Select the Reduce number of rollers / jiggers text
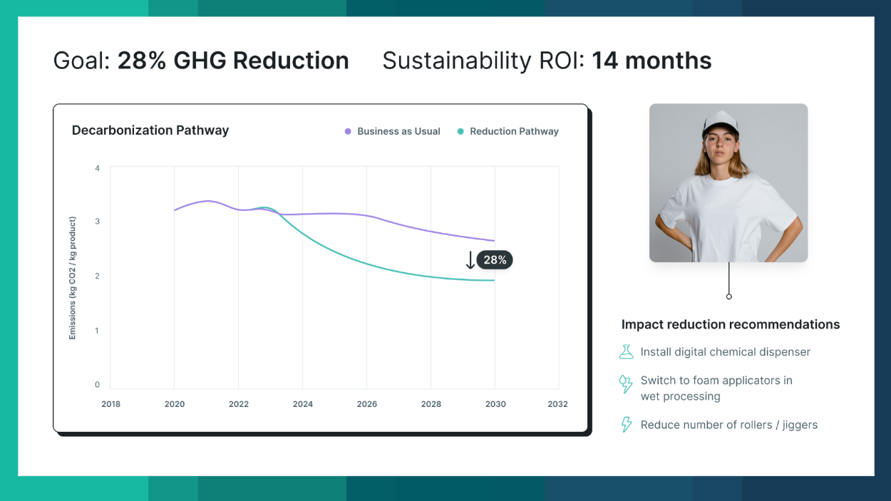The image size is (891, 501). point(728,425)
